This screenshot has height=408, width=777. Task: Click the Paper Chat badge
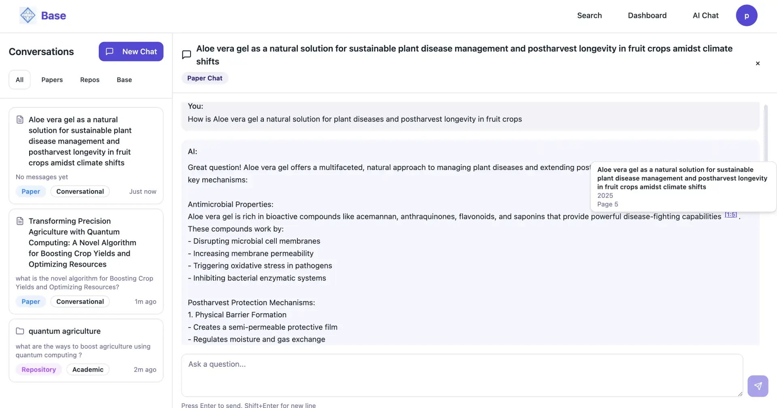(x=205, y=78)
